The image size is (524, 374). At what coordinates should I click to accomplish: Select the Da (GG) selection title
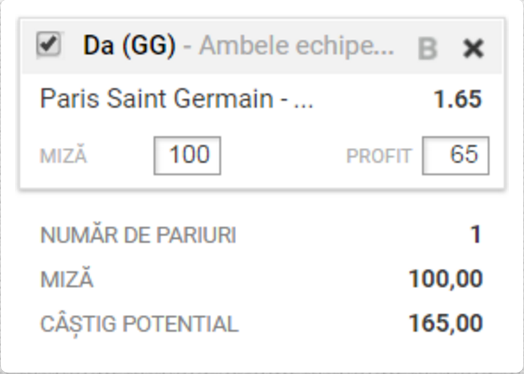click(x=129, y=45)
